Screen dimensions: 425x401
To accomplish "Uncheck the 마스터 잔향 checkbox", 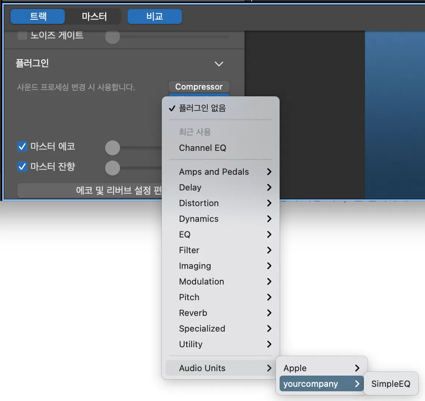I will [x=22, y=167].
